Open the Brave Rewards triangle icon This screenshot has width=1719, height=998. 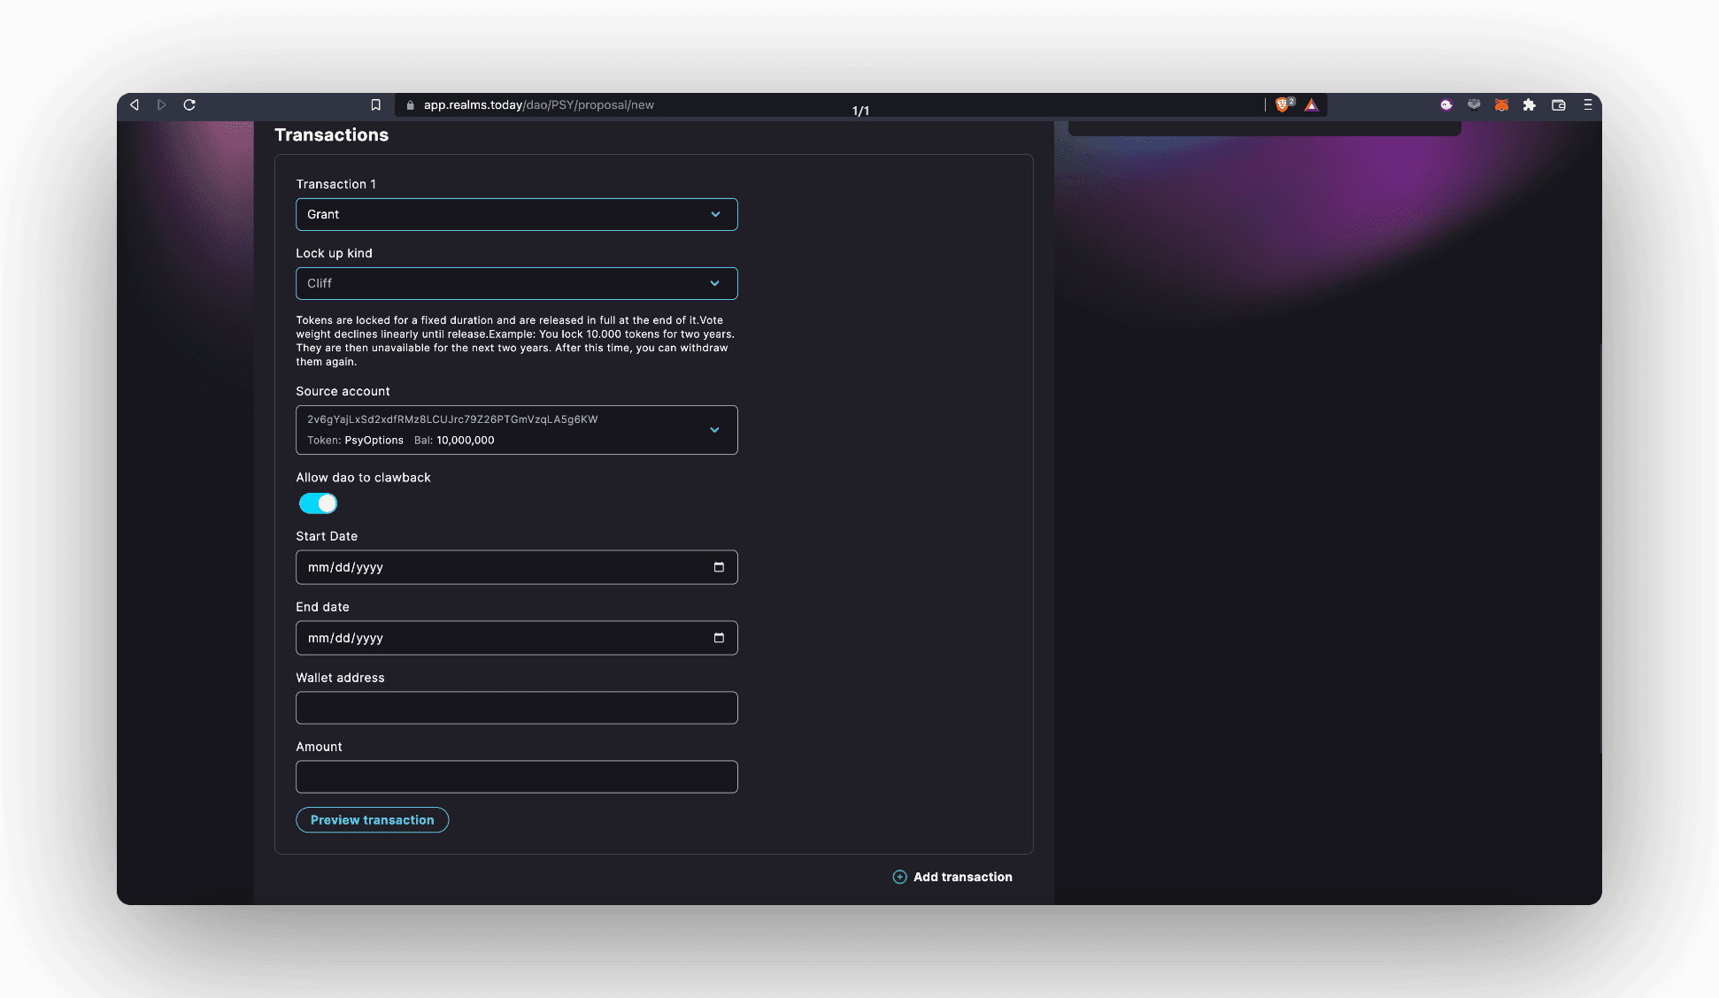coord(1312,105)
